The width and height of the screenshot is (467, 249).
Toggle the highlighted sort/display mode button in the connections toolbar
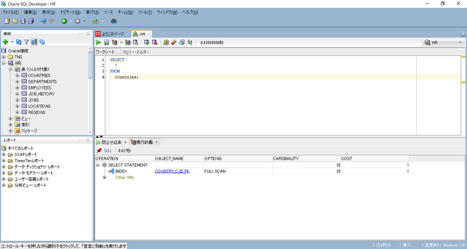point(34,42)
